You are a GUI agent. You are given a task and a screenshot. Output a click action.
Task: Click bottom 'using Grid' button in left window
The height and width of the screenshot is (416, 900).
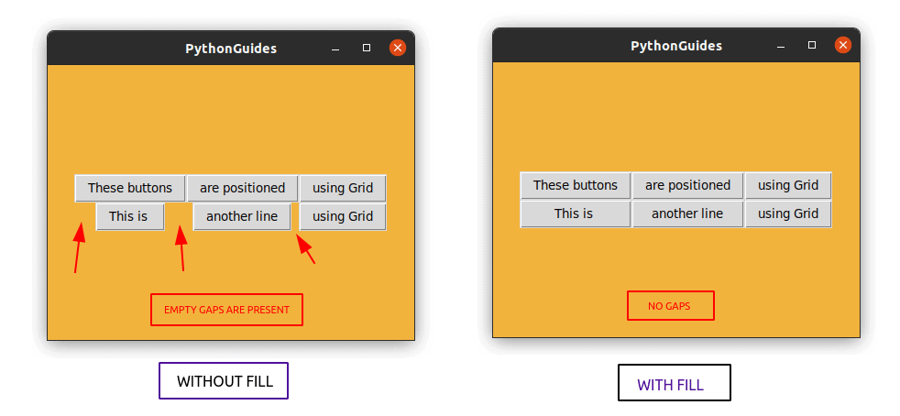pyautogui.click(x=343, y=216)
